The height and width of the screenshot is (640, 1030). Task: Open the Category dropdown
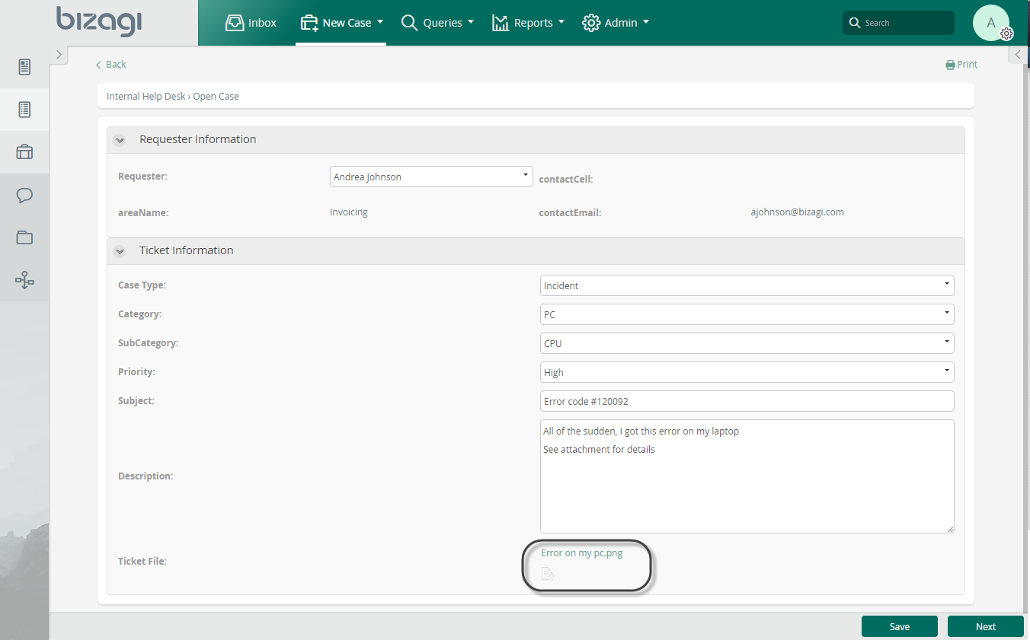click(747, 314)
